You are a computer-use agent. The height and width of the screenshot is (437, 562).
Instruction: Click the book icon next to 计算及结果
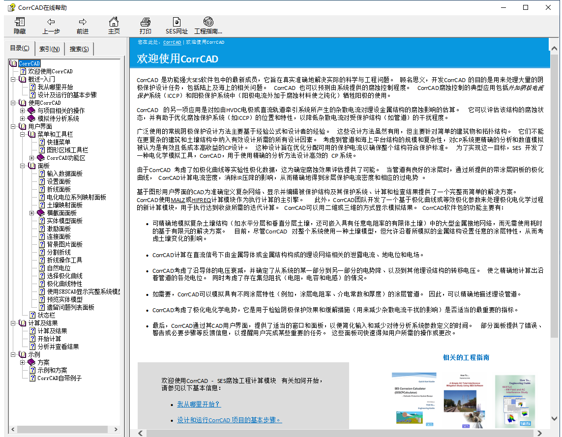(23, 323)
